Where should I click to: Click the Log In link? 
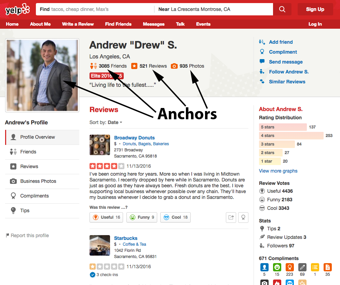(x=315, y=24)
